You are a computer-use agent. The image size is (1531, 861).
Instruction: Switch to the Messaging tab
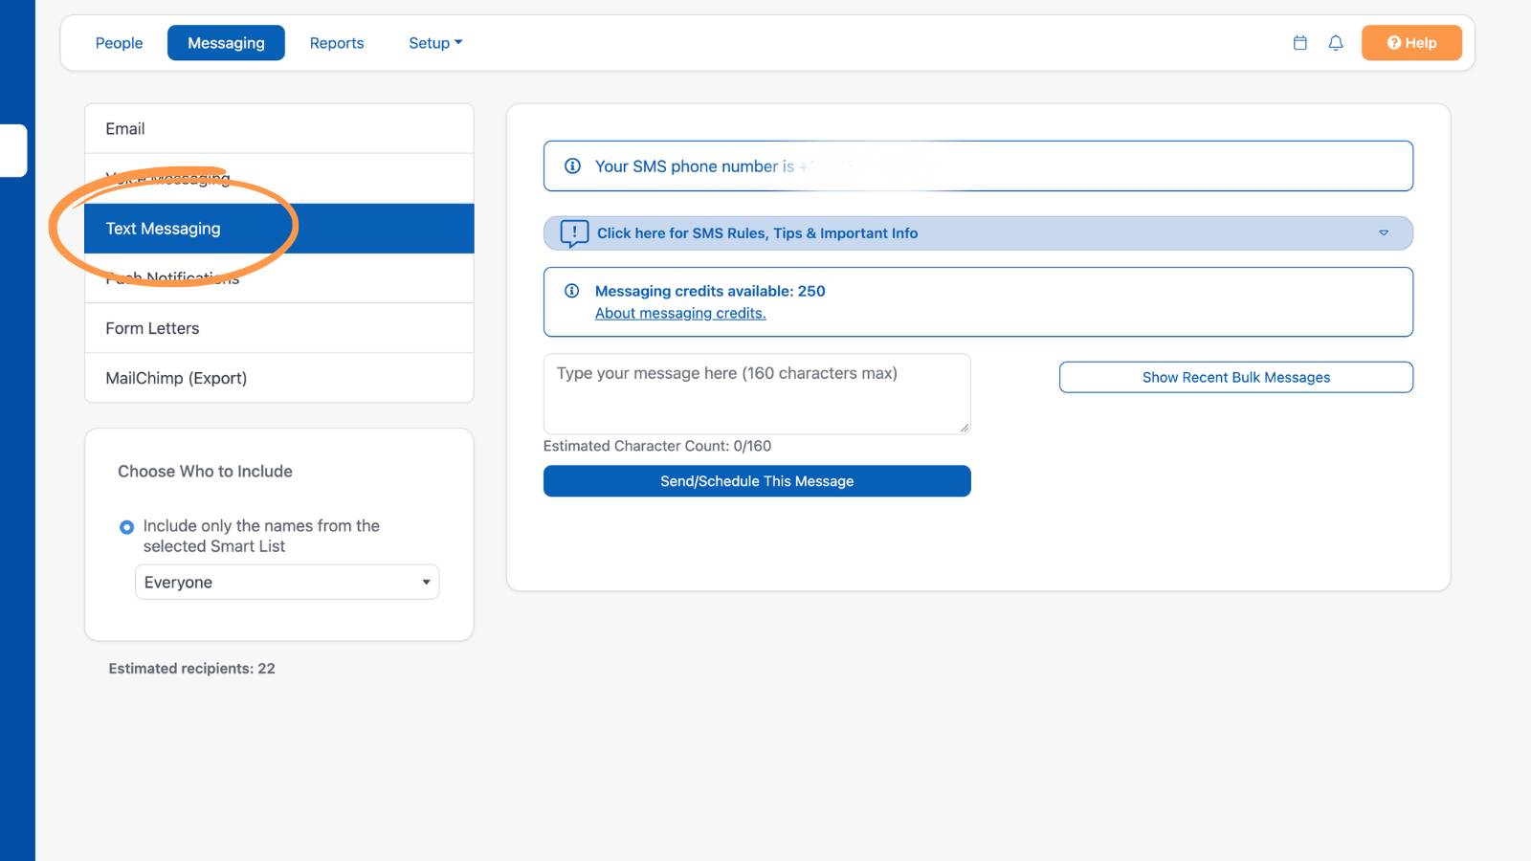click(226, 43)
